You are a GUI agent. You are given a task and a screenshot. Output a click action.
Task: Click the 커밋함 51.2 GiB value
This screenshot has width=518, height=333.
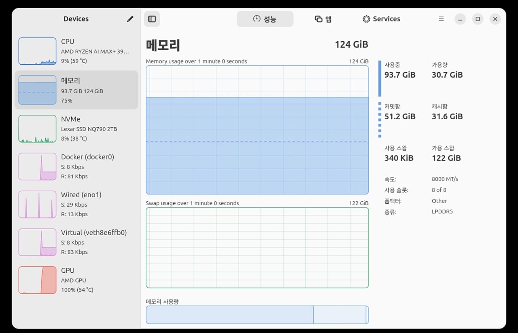tap(400, 116)
